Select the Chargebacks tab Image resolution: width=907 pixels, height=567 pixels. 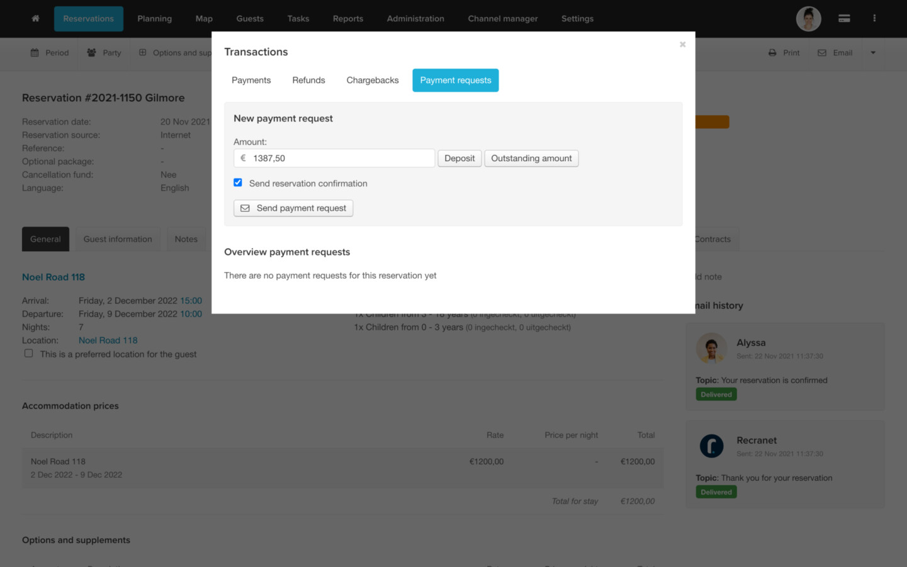[x=372, y=81]
